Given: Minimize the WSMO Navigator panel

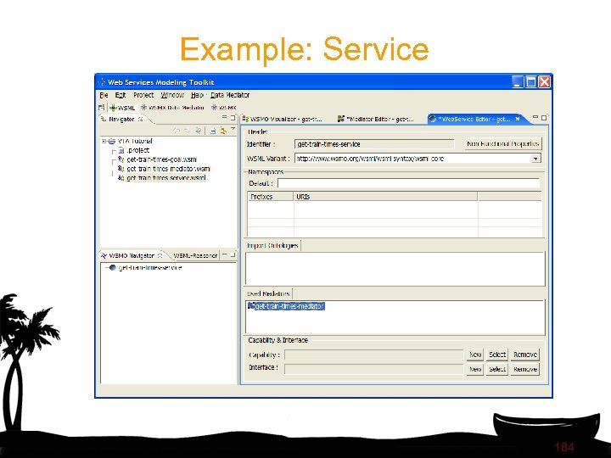Looking at the screenshot, I should coord(224,254).
